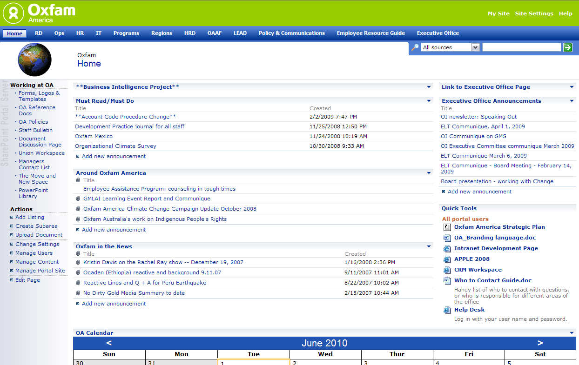
Task: Open PowerPoint Library link
Action: (33, 193)
